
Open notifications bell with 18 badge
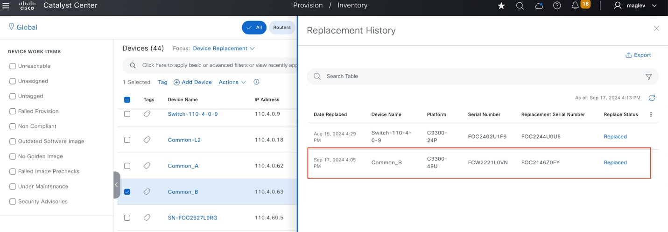[576, 6]
